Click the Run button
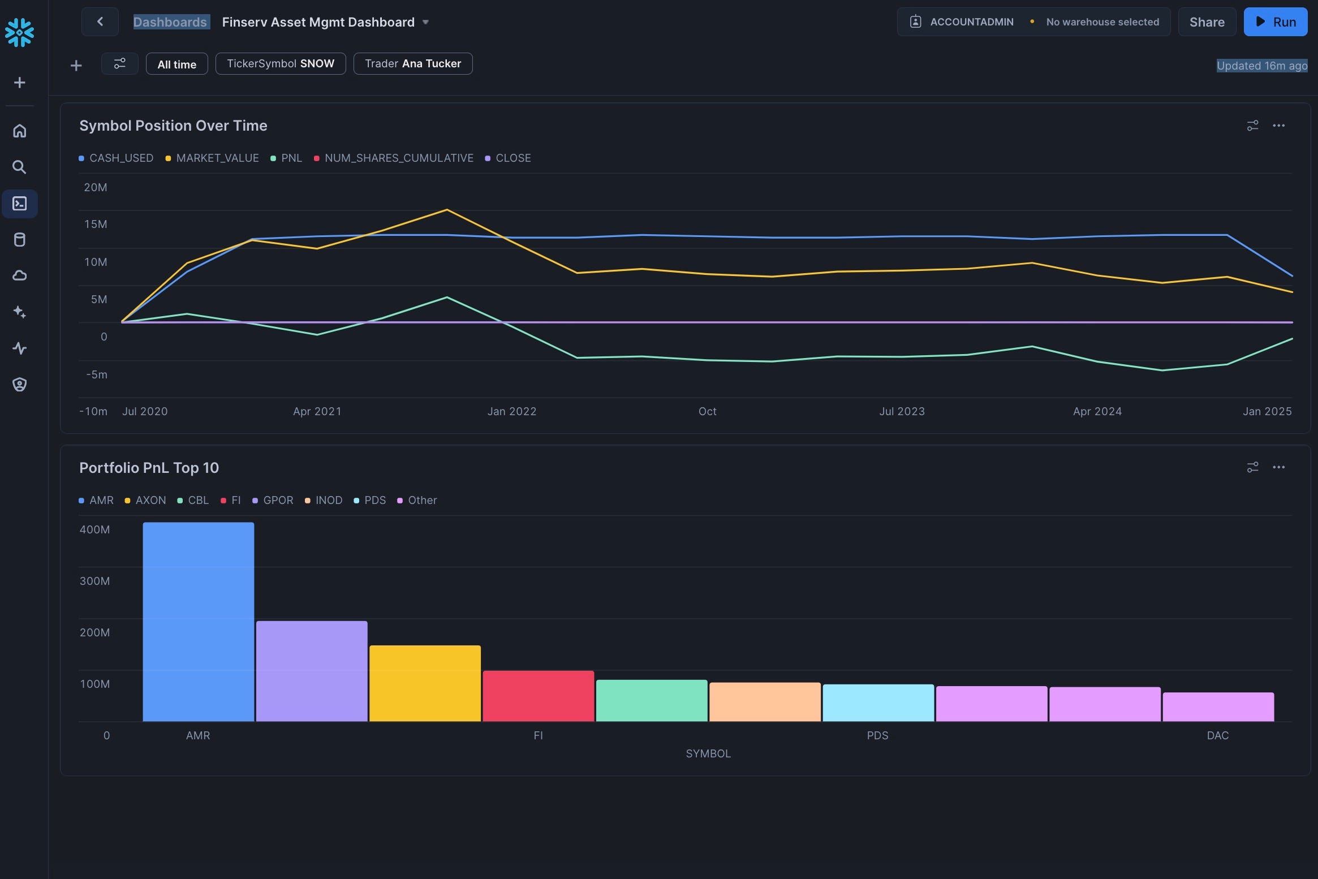Screen dimensions: 1318x879 coord(1275,22)
